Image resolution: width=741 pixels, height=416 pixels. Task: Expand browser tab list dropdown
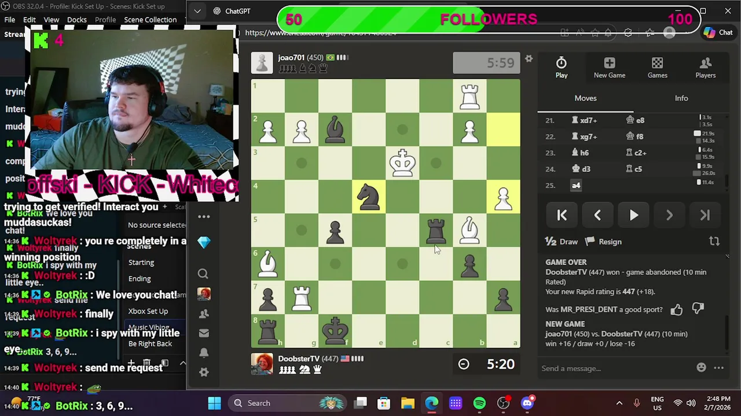(x=197, y=11)
